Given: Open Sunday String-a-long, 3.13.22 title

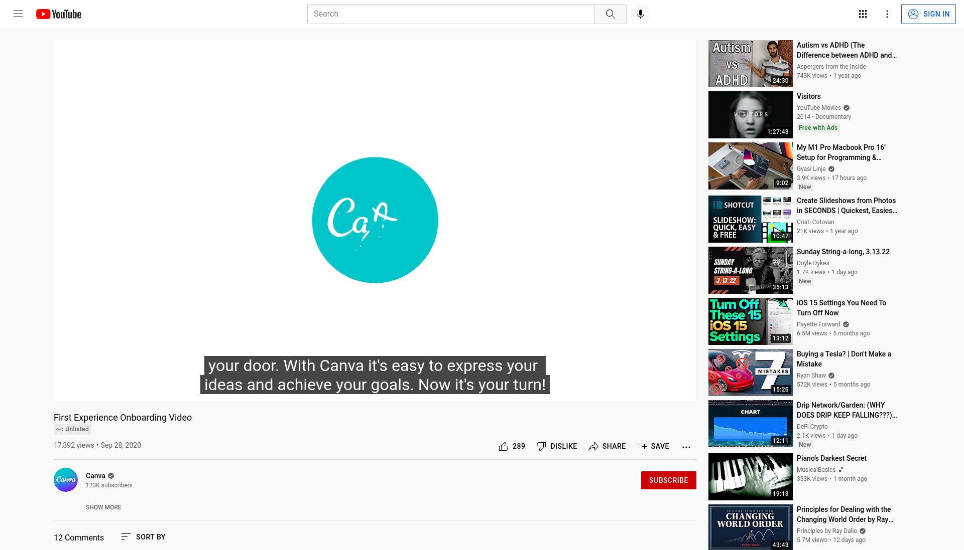Looking at the screenshot, I should (843, 252).
